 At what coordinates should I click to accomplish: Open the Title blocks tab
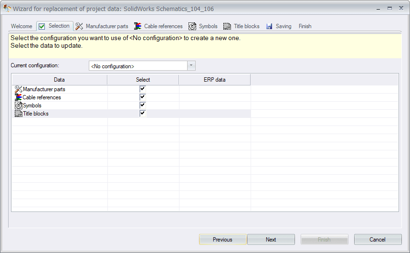pyautogui.click(x=247, y=26)
